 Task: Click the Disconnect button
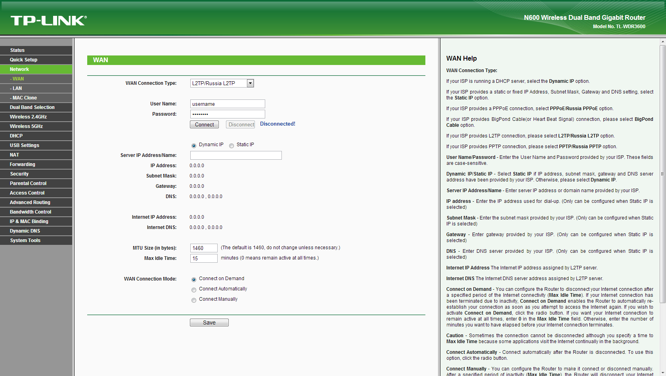pyautogui.click(x=241, y=124)
